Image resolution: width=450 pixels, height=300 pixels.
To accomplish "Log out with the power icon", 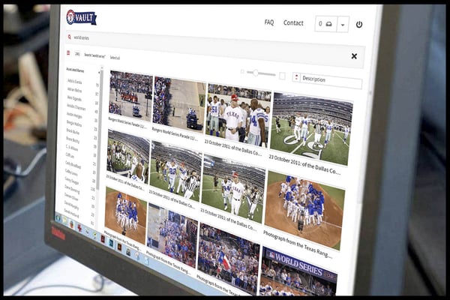I will click(359, 25).
